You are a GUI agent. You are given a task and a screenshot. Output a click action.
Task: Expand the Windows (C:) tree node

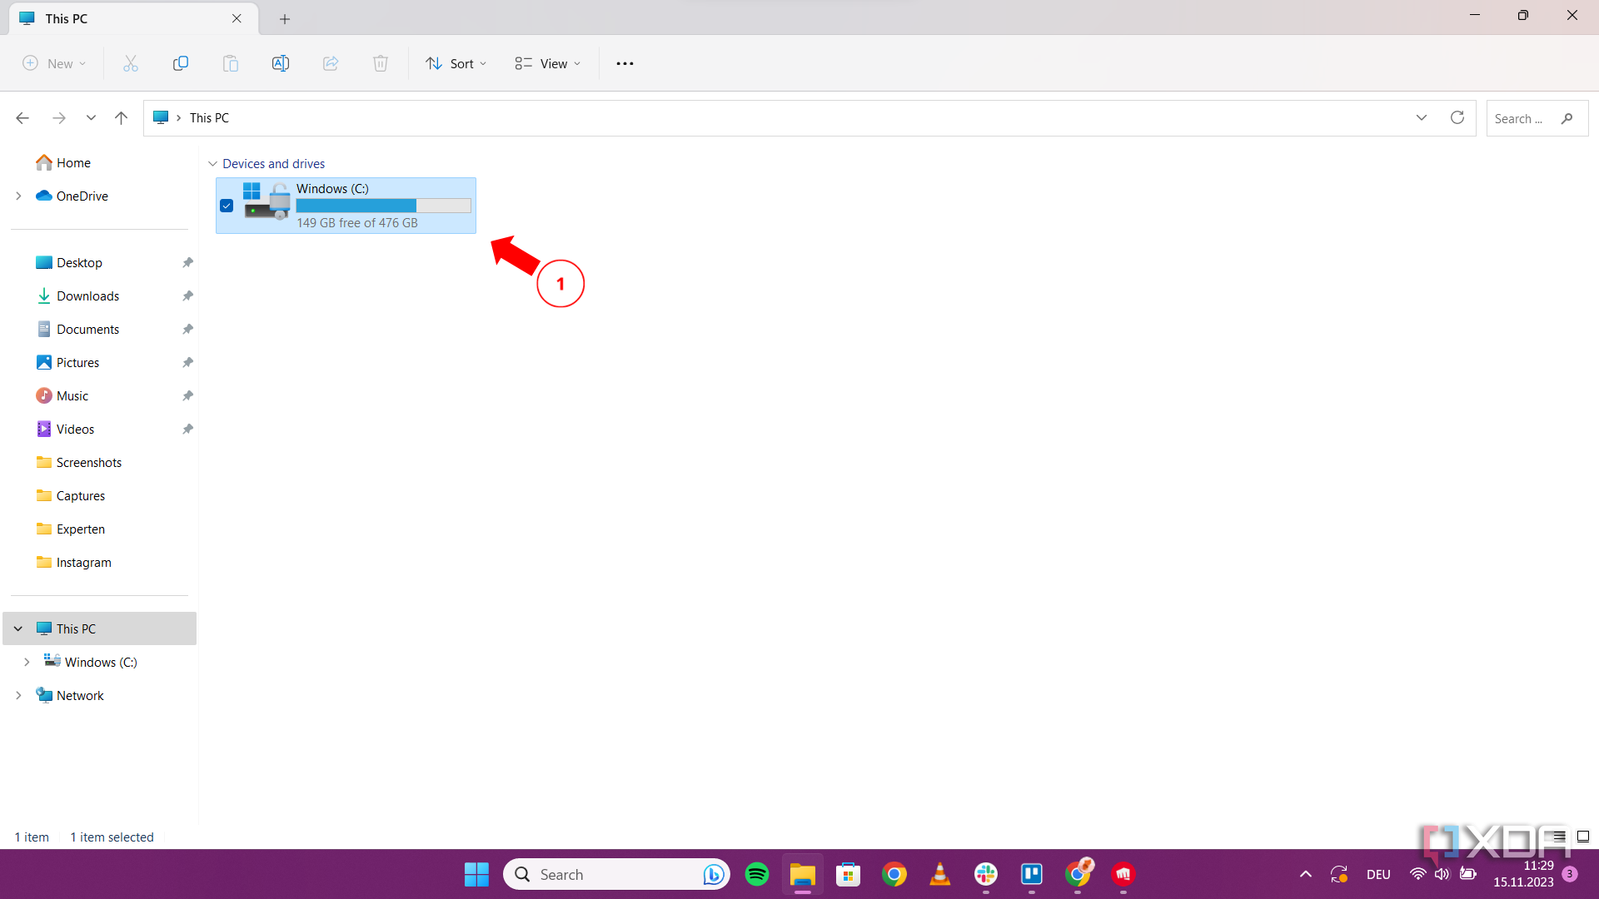(27, 662)
